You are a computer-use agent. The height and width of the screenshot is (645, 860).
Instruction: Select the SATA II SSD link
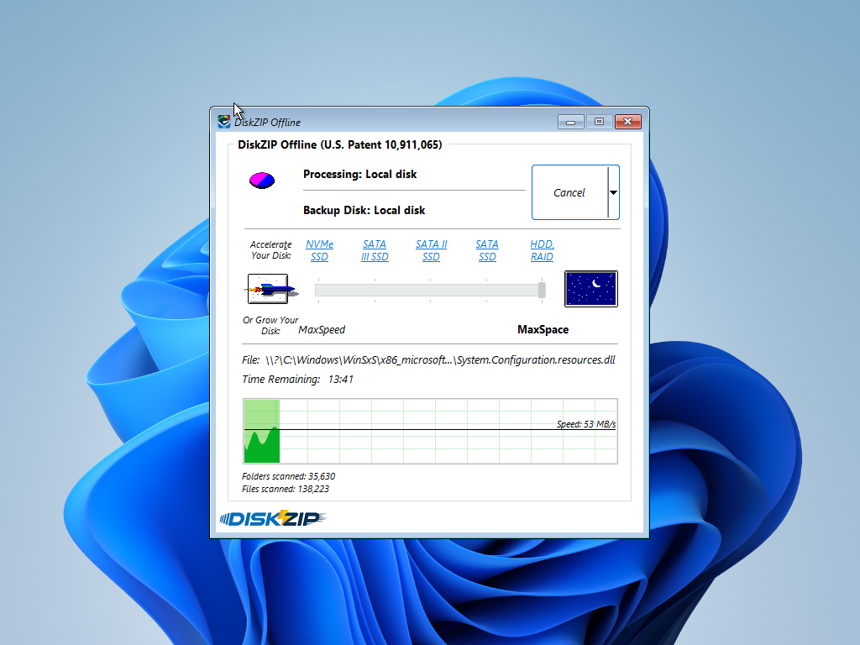(x=431, y=250)
